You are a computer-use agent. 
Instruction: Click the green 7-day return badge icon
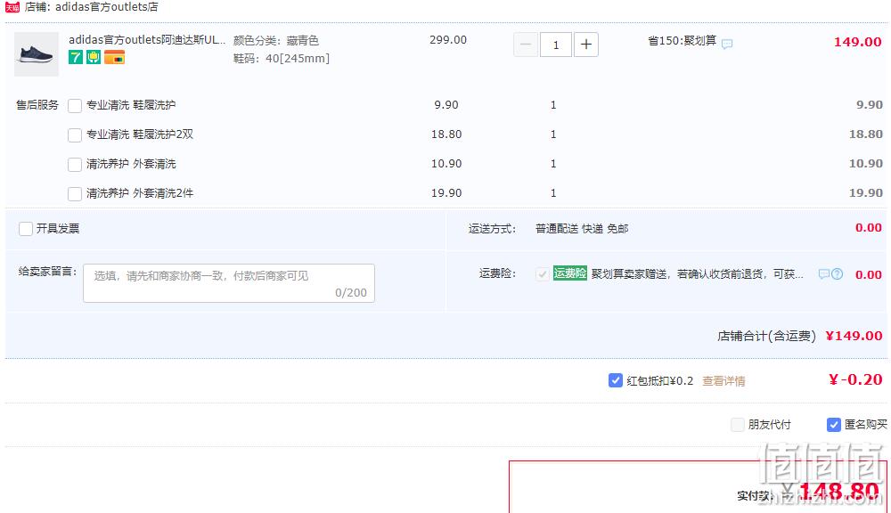pos(76,57)
